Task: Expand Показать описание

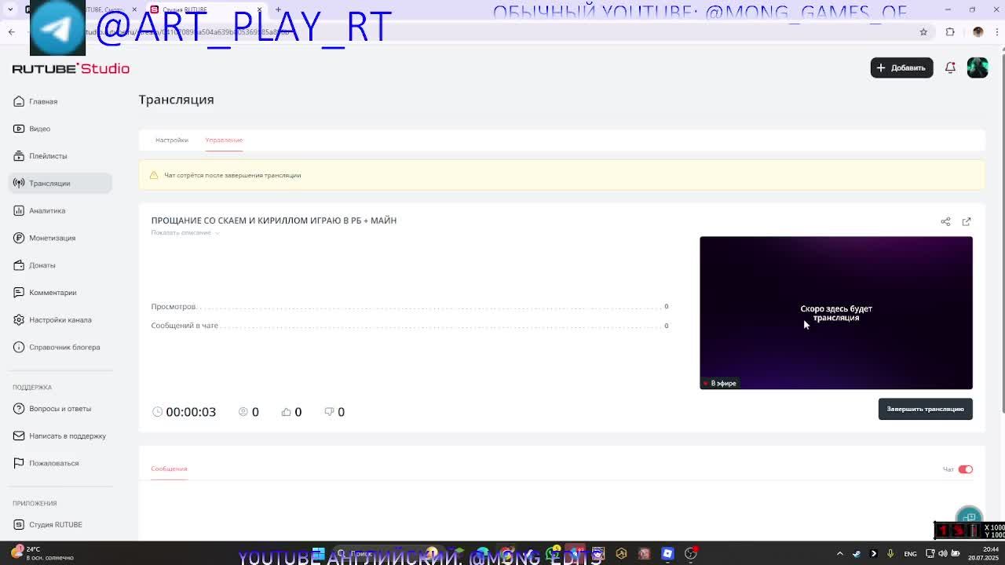Action: (185, 232)
